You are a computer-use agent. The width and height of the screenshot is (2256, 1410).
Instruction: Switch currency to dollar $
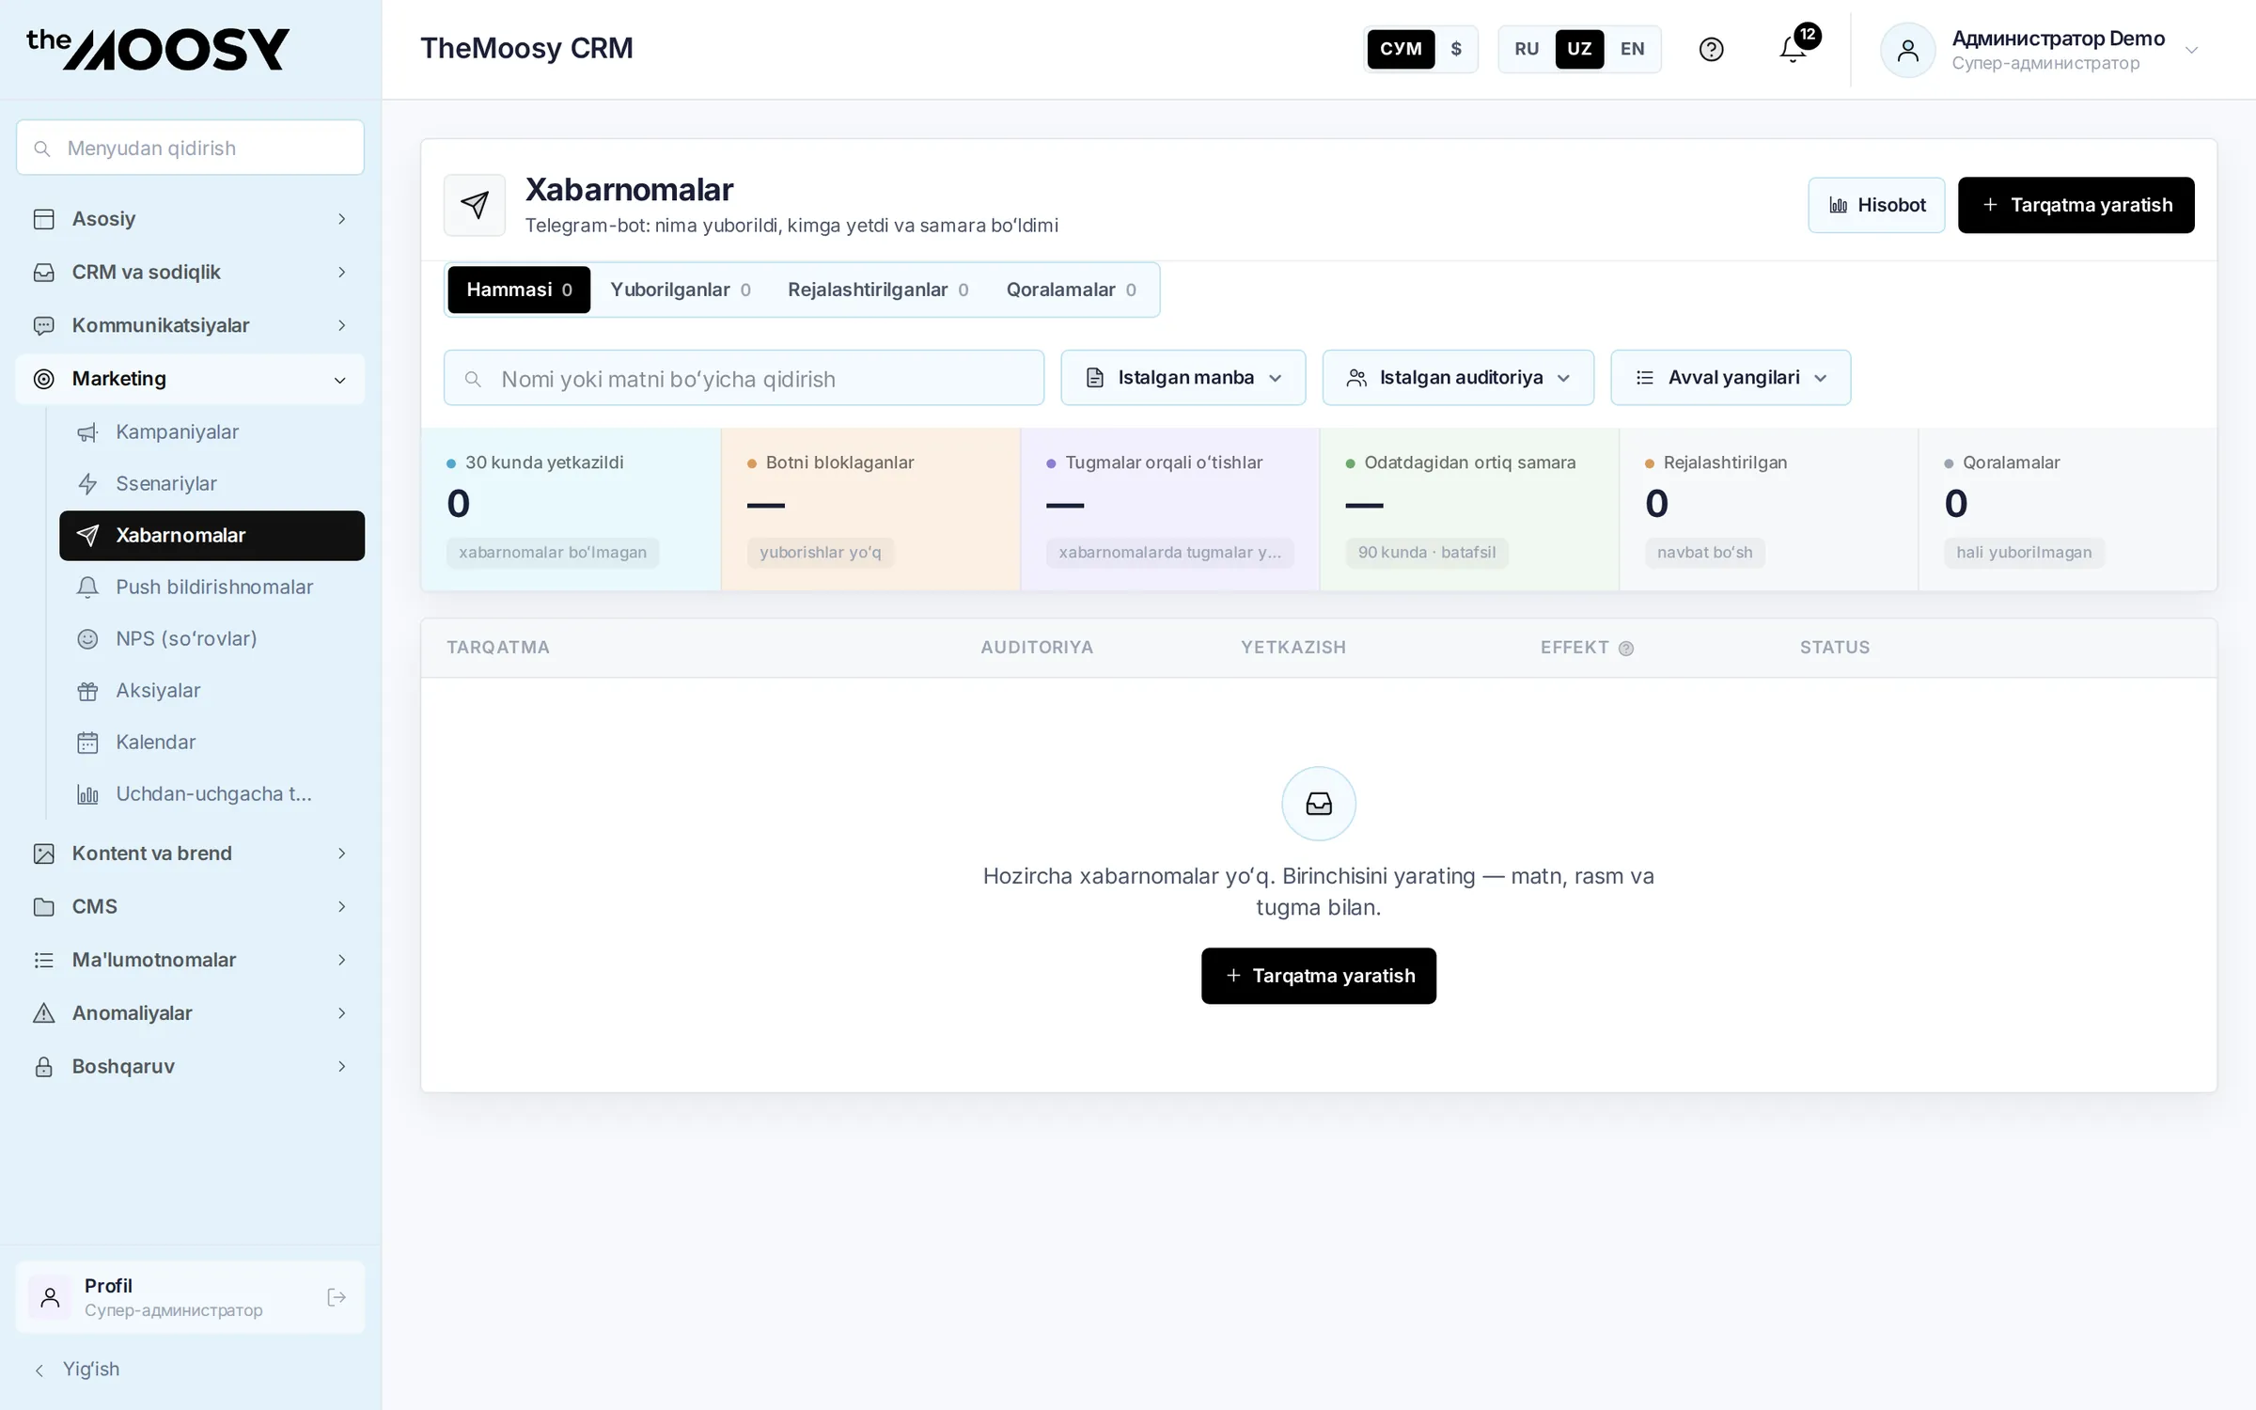[x=1456, y=49]
